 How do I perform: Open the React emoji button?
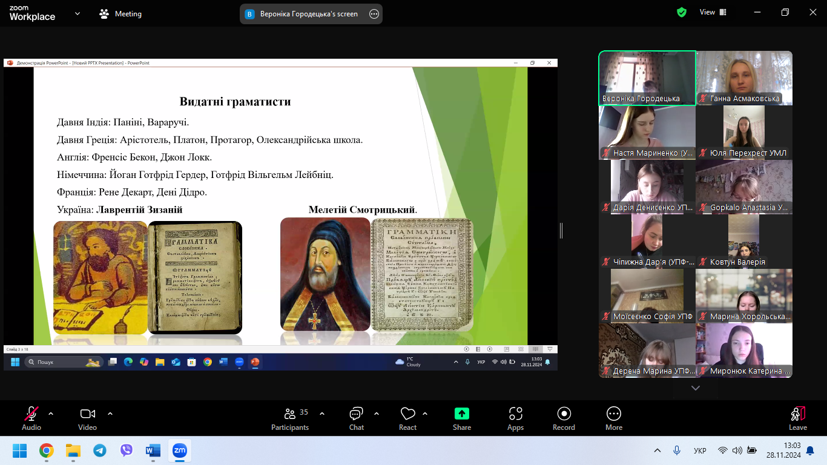[x=407, y=418]
